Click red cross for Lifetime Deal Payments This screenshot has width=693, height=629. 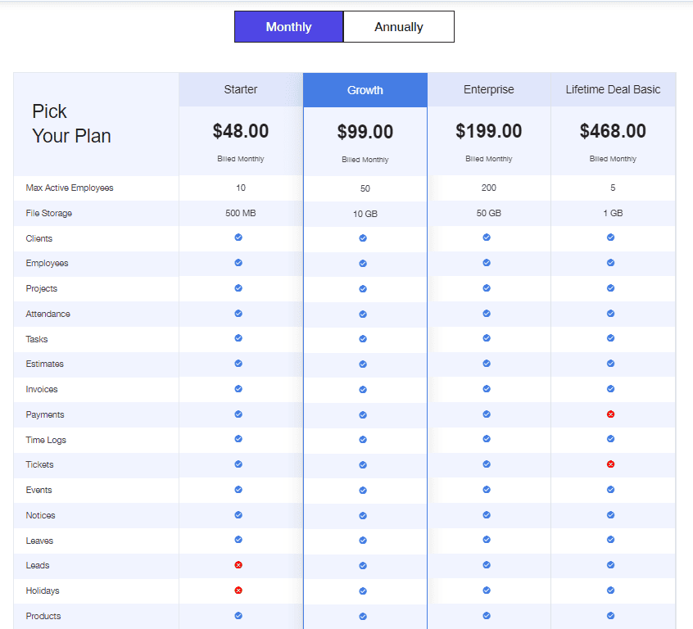pyautogui.click(x=610, y=414)
